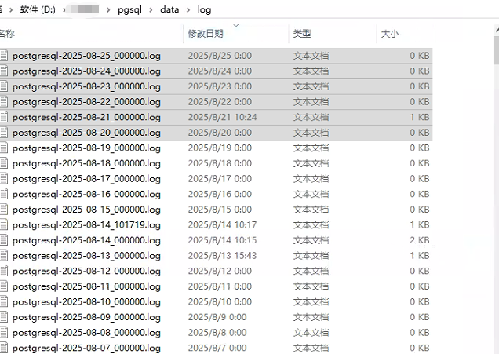Click the file icon for postgresql-2025-08-21_000000.log
The height and width of the screenshot is (354, 499).
click(3, 117)
